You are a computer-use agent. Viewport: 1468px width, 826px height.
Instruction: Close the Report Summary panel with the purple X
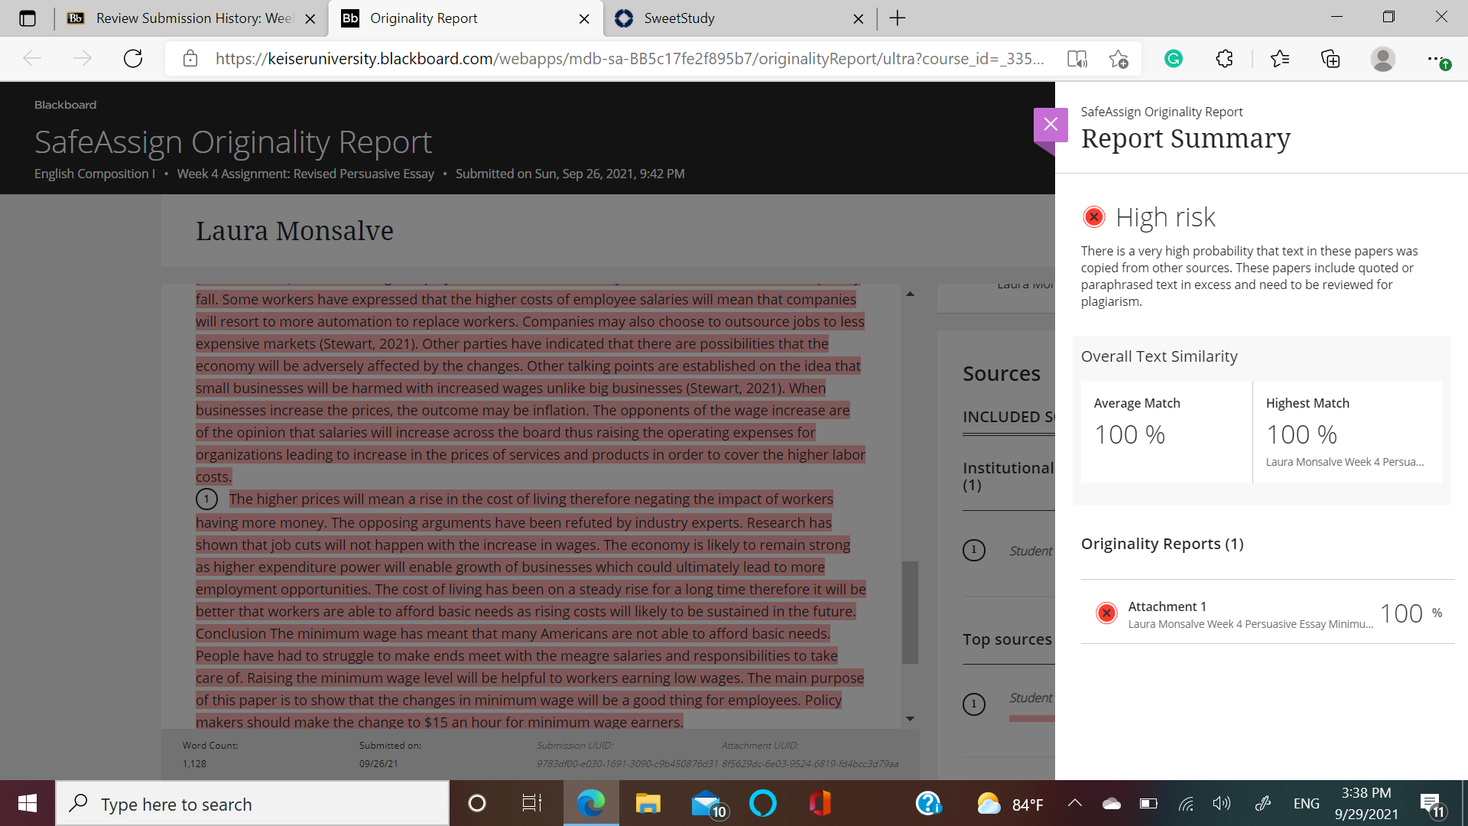1051,125
